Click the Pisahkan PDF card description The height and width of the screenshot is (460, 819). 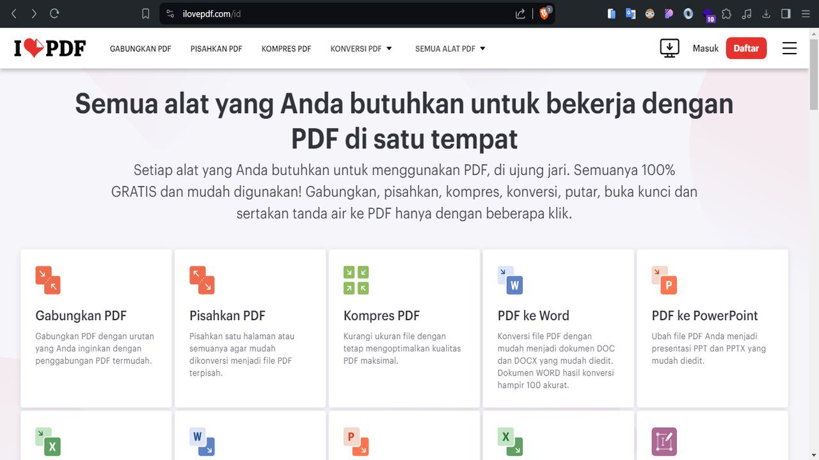[x=242, y=354]
